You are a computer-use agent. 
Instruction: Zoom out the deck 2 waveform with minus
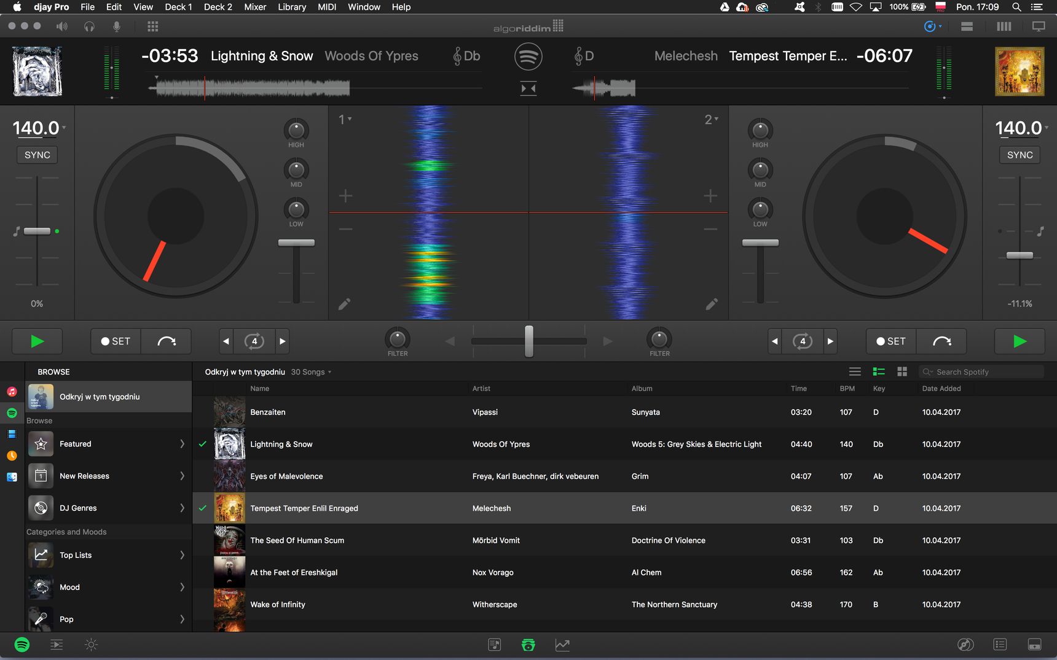click(710, 229)
